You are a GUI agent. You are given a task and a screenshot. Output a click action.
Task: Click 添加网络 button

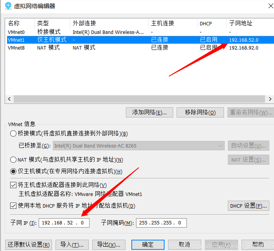point(149,112)
